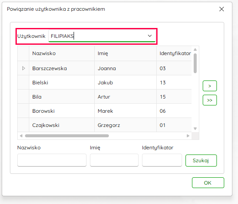Click the Grzegorz first name cell
The width and height of the screenshot is (238, 204).
pos(125,125)
